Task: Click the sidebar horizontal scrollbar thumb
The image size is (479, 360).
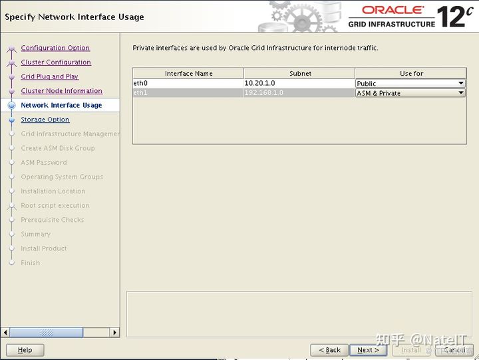Action: tap(47, 332)
